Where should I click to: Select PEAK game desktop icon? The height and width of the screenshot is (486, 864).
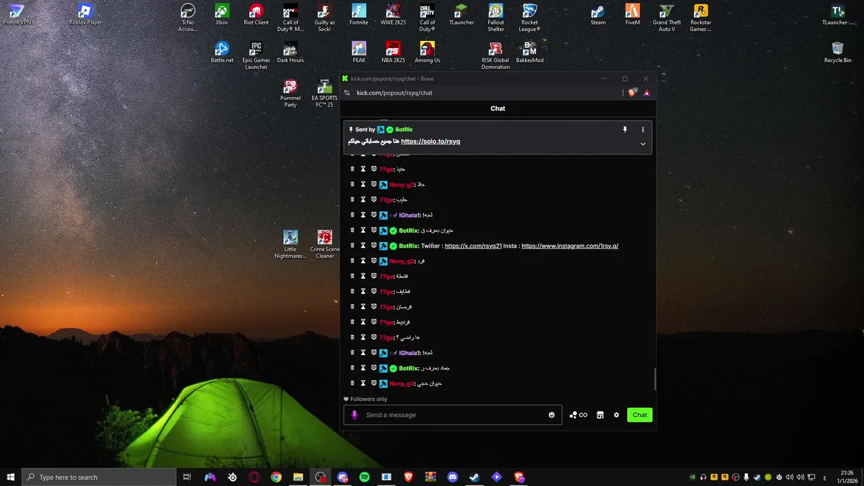[x=359, y=53]
